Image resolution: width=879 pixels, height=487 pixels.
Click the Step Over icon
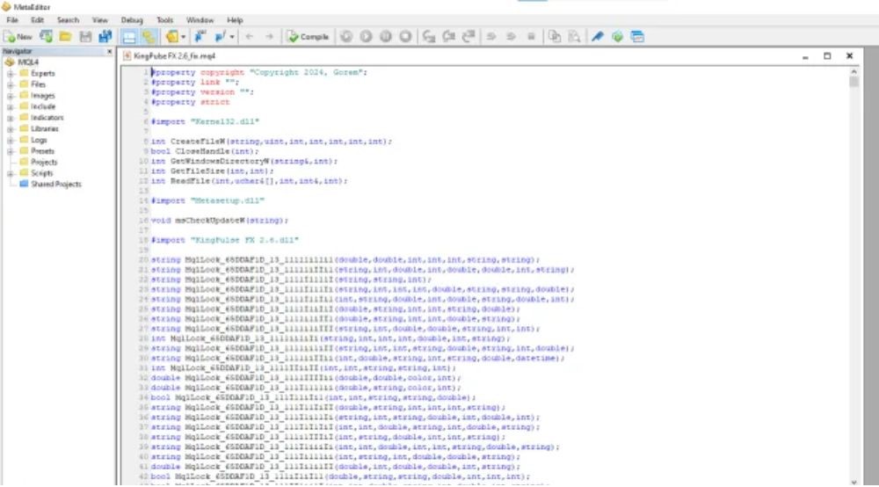coord(449,36)
